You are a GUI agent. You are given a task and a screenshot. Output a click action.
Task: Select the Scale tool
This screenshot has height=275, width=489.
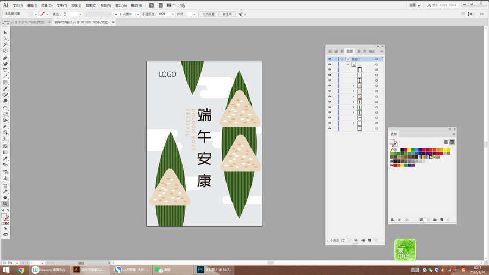pyautogui.click(x=5, y=115)
